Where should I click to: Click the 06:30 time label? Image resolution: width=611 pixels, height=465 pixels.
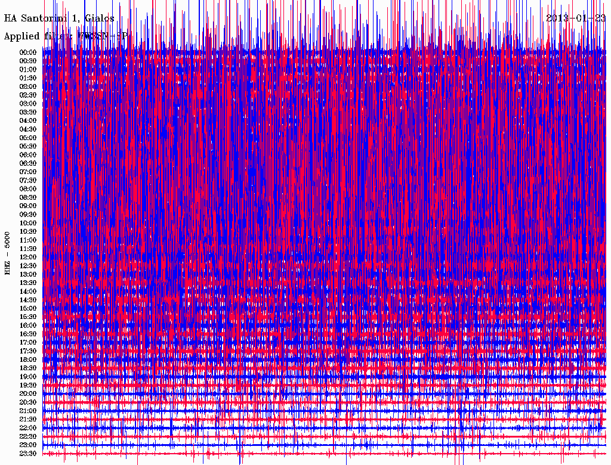[x=28, y=163]
